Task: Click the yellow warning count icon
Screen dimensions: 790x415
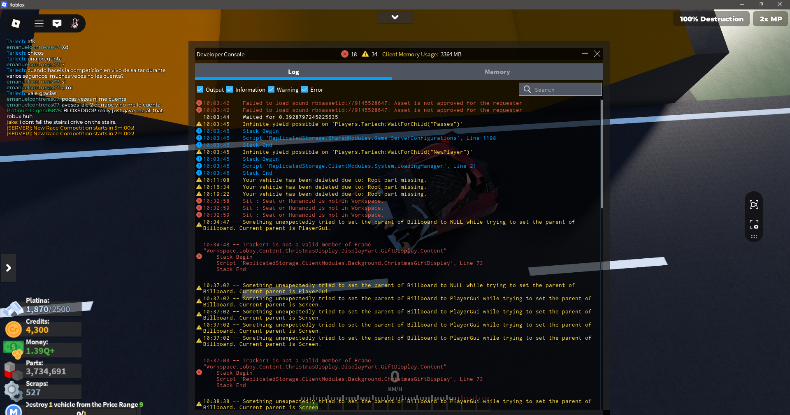Action: point(365,54)
